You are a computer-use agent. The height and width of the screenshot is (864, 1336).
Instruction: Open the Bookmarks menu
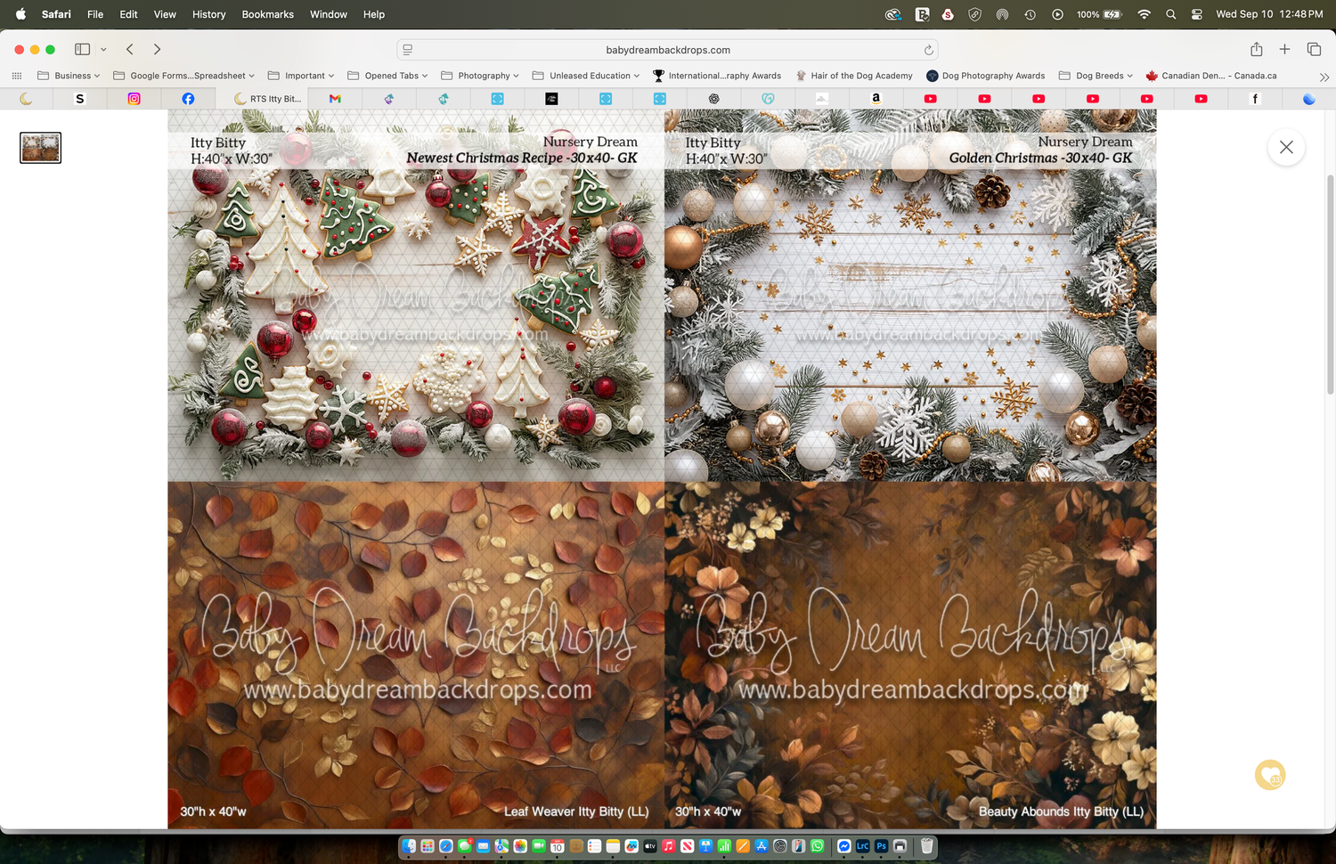(268, 14)
